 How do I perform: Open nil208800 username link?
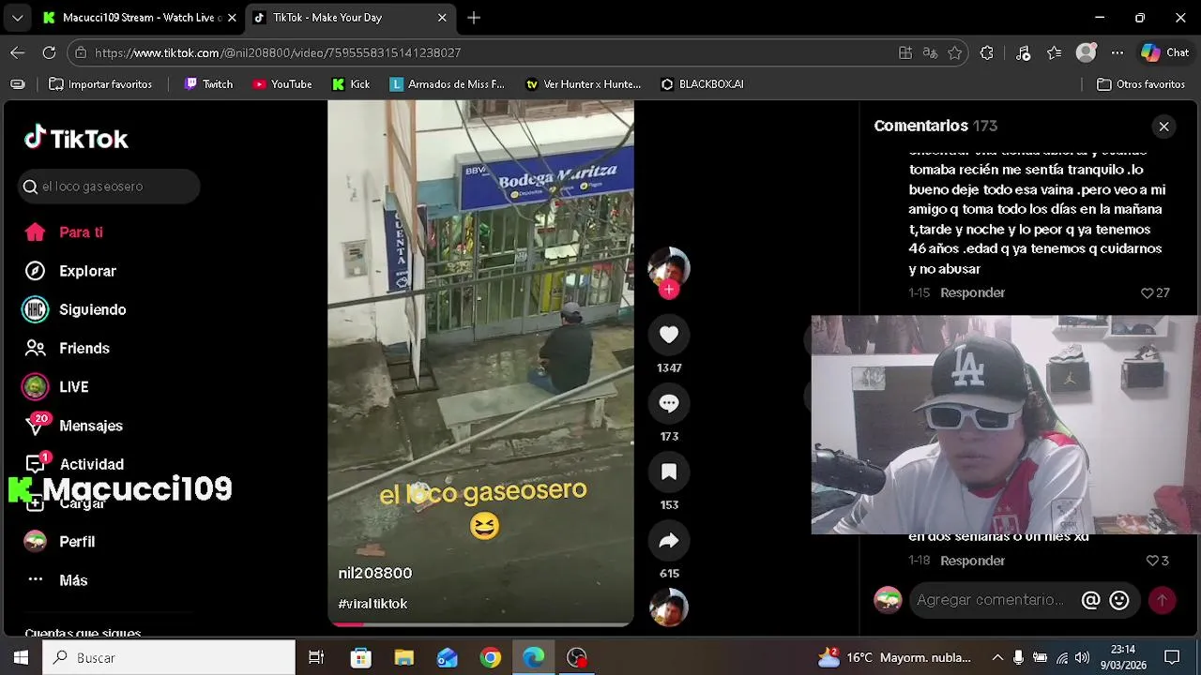pyautogui.click(x=375, y=573)
